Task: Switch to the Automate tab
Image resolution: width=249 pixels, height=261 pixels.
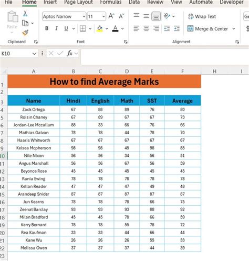Action: click(201, 2)
